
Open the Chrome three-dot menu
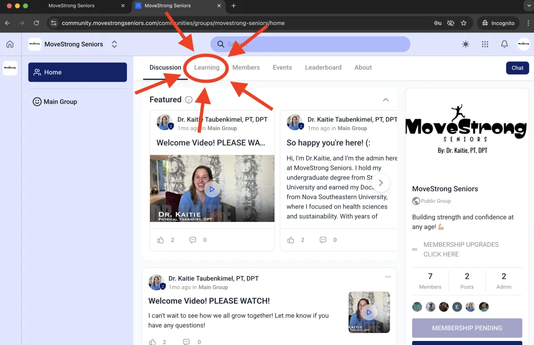click(x=528, y=23)
